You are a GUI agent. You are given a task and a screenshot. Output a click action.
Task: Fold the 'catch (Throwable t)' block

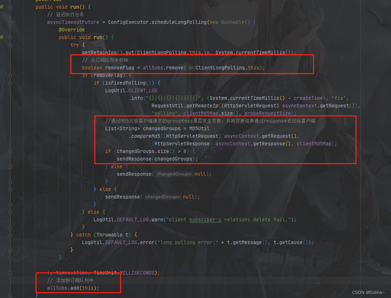point(10,235)
